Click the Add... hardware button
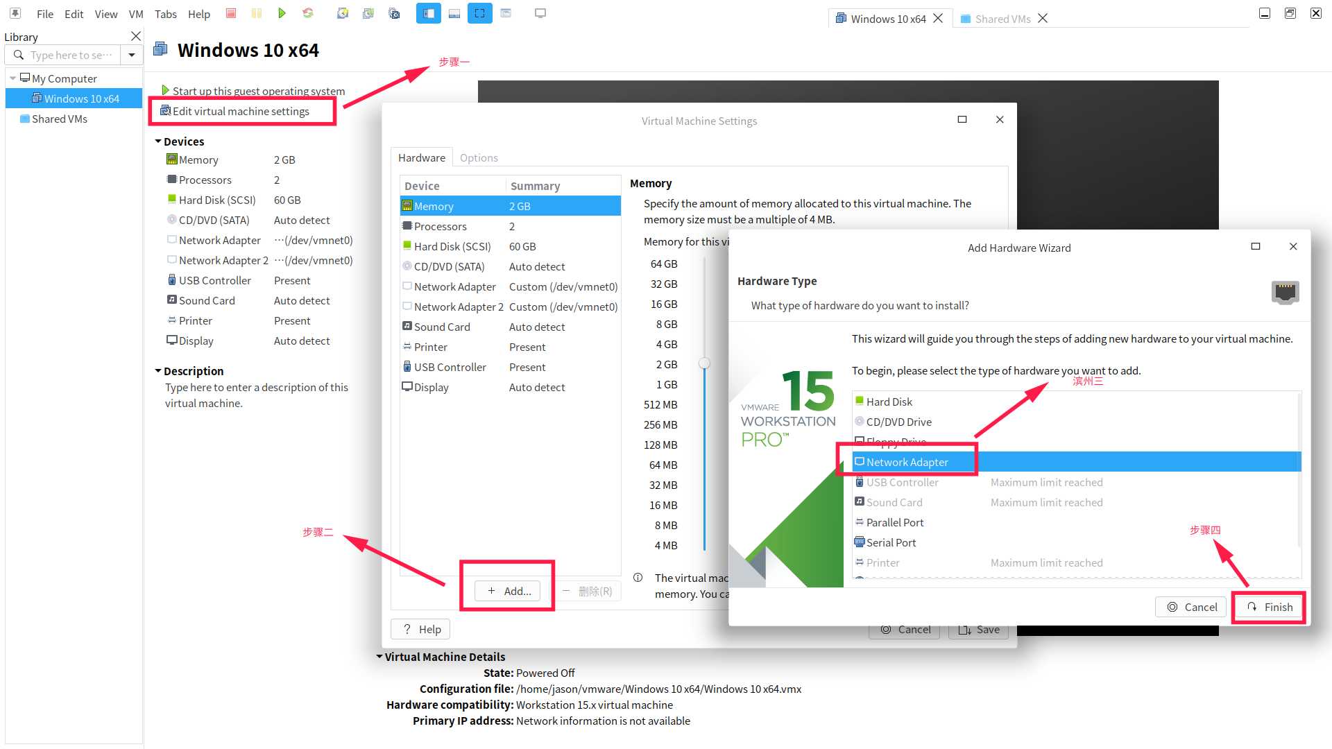This screenshot has height=749, width=1332. tap(507, 591)
